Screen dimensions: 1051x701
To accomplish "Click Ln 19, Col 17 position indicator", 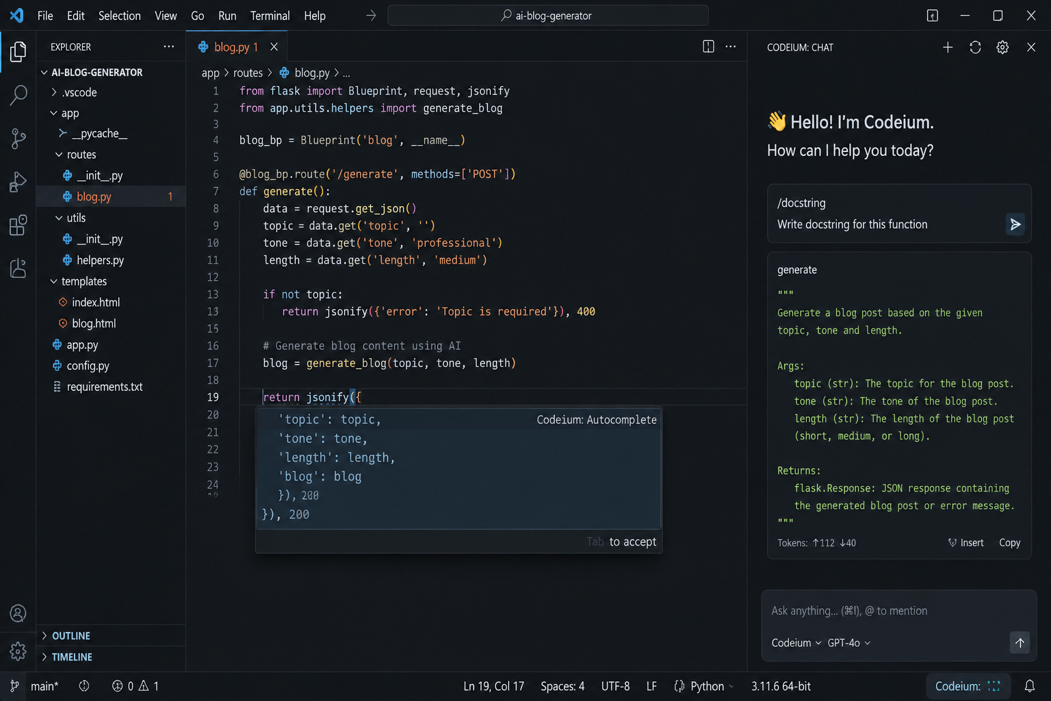I will [x=494, y=686].
